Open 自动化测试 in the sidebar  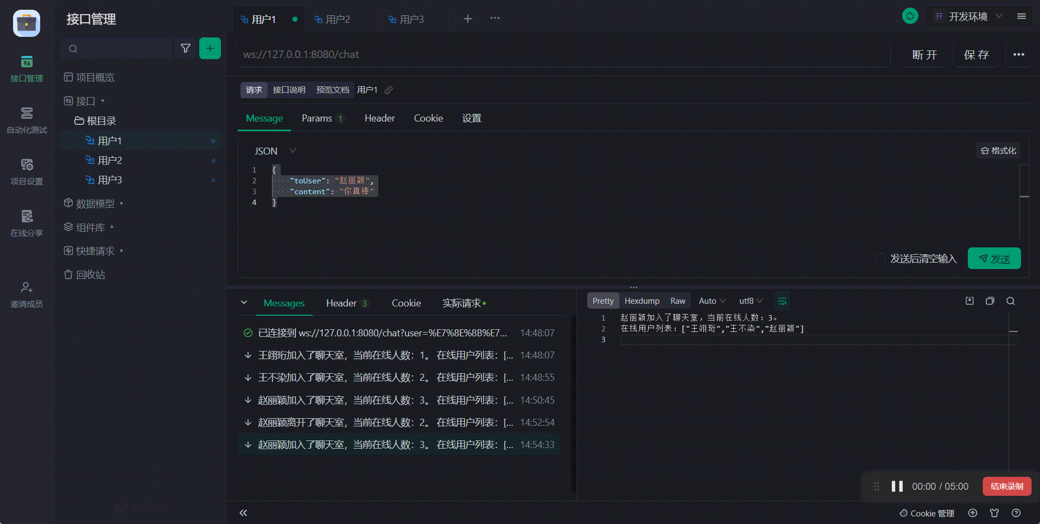pyautogui.click(x=27, y=120)
